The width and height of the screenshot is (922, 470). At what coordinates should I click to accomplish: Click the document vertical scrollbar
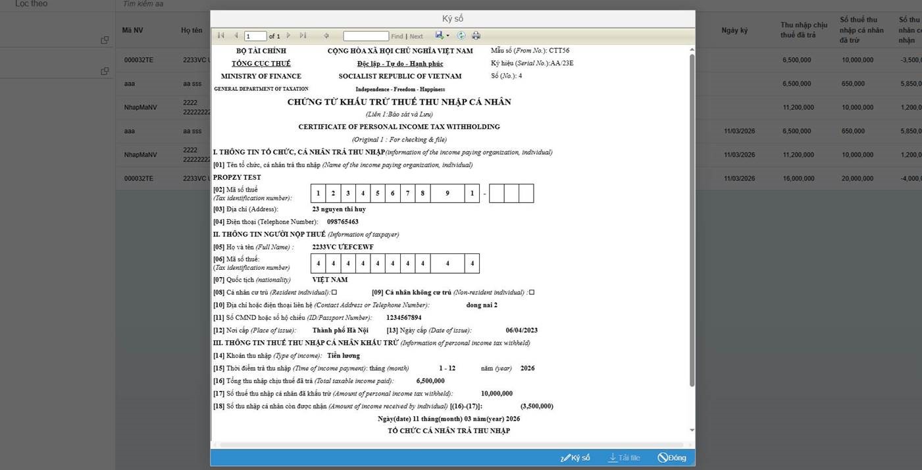[x=692, y=217]
